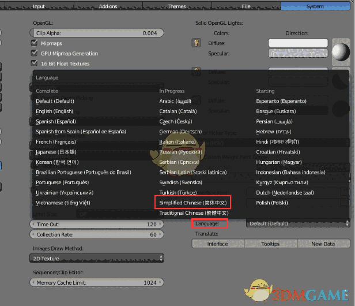The image size is (355, 306).
Task: Select Swedish (Svenska) language
Action: coord(181,182)
